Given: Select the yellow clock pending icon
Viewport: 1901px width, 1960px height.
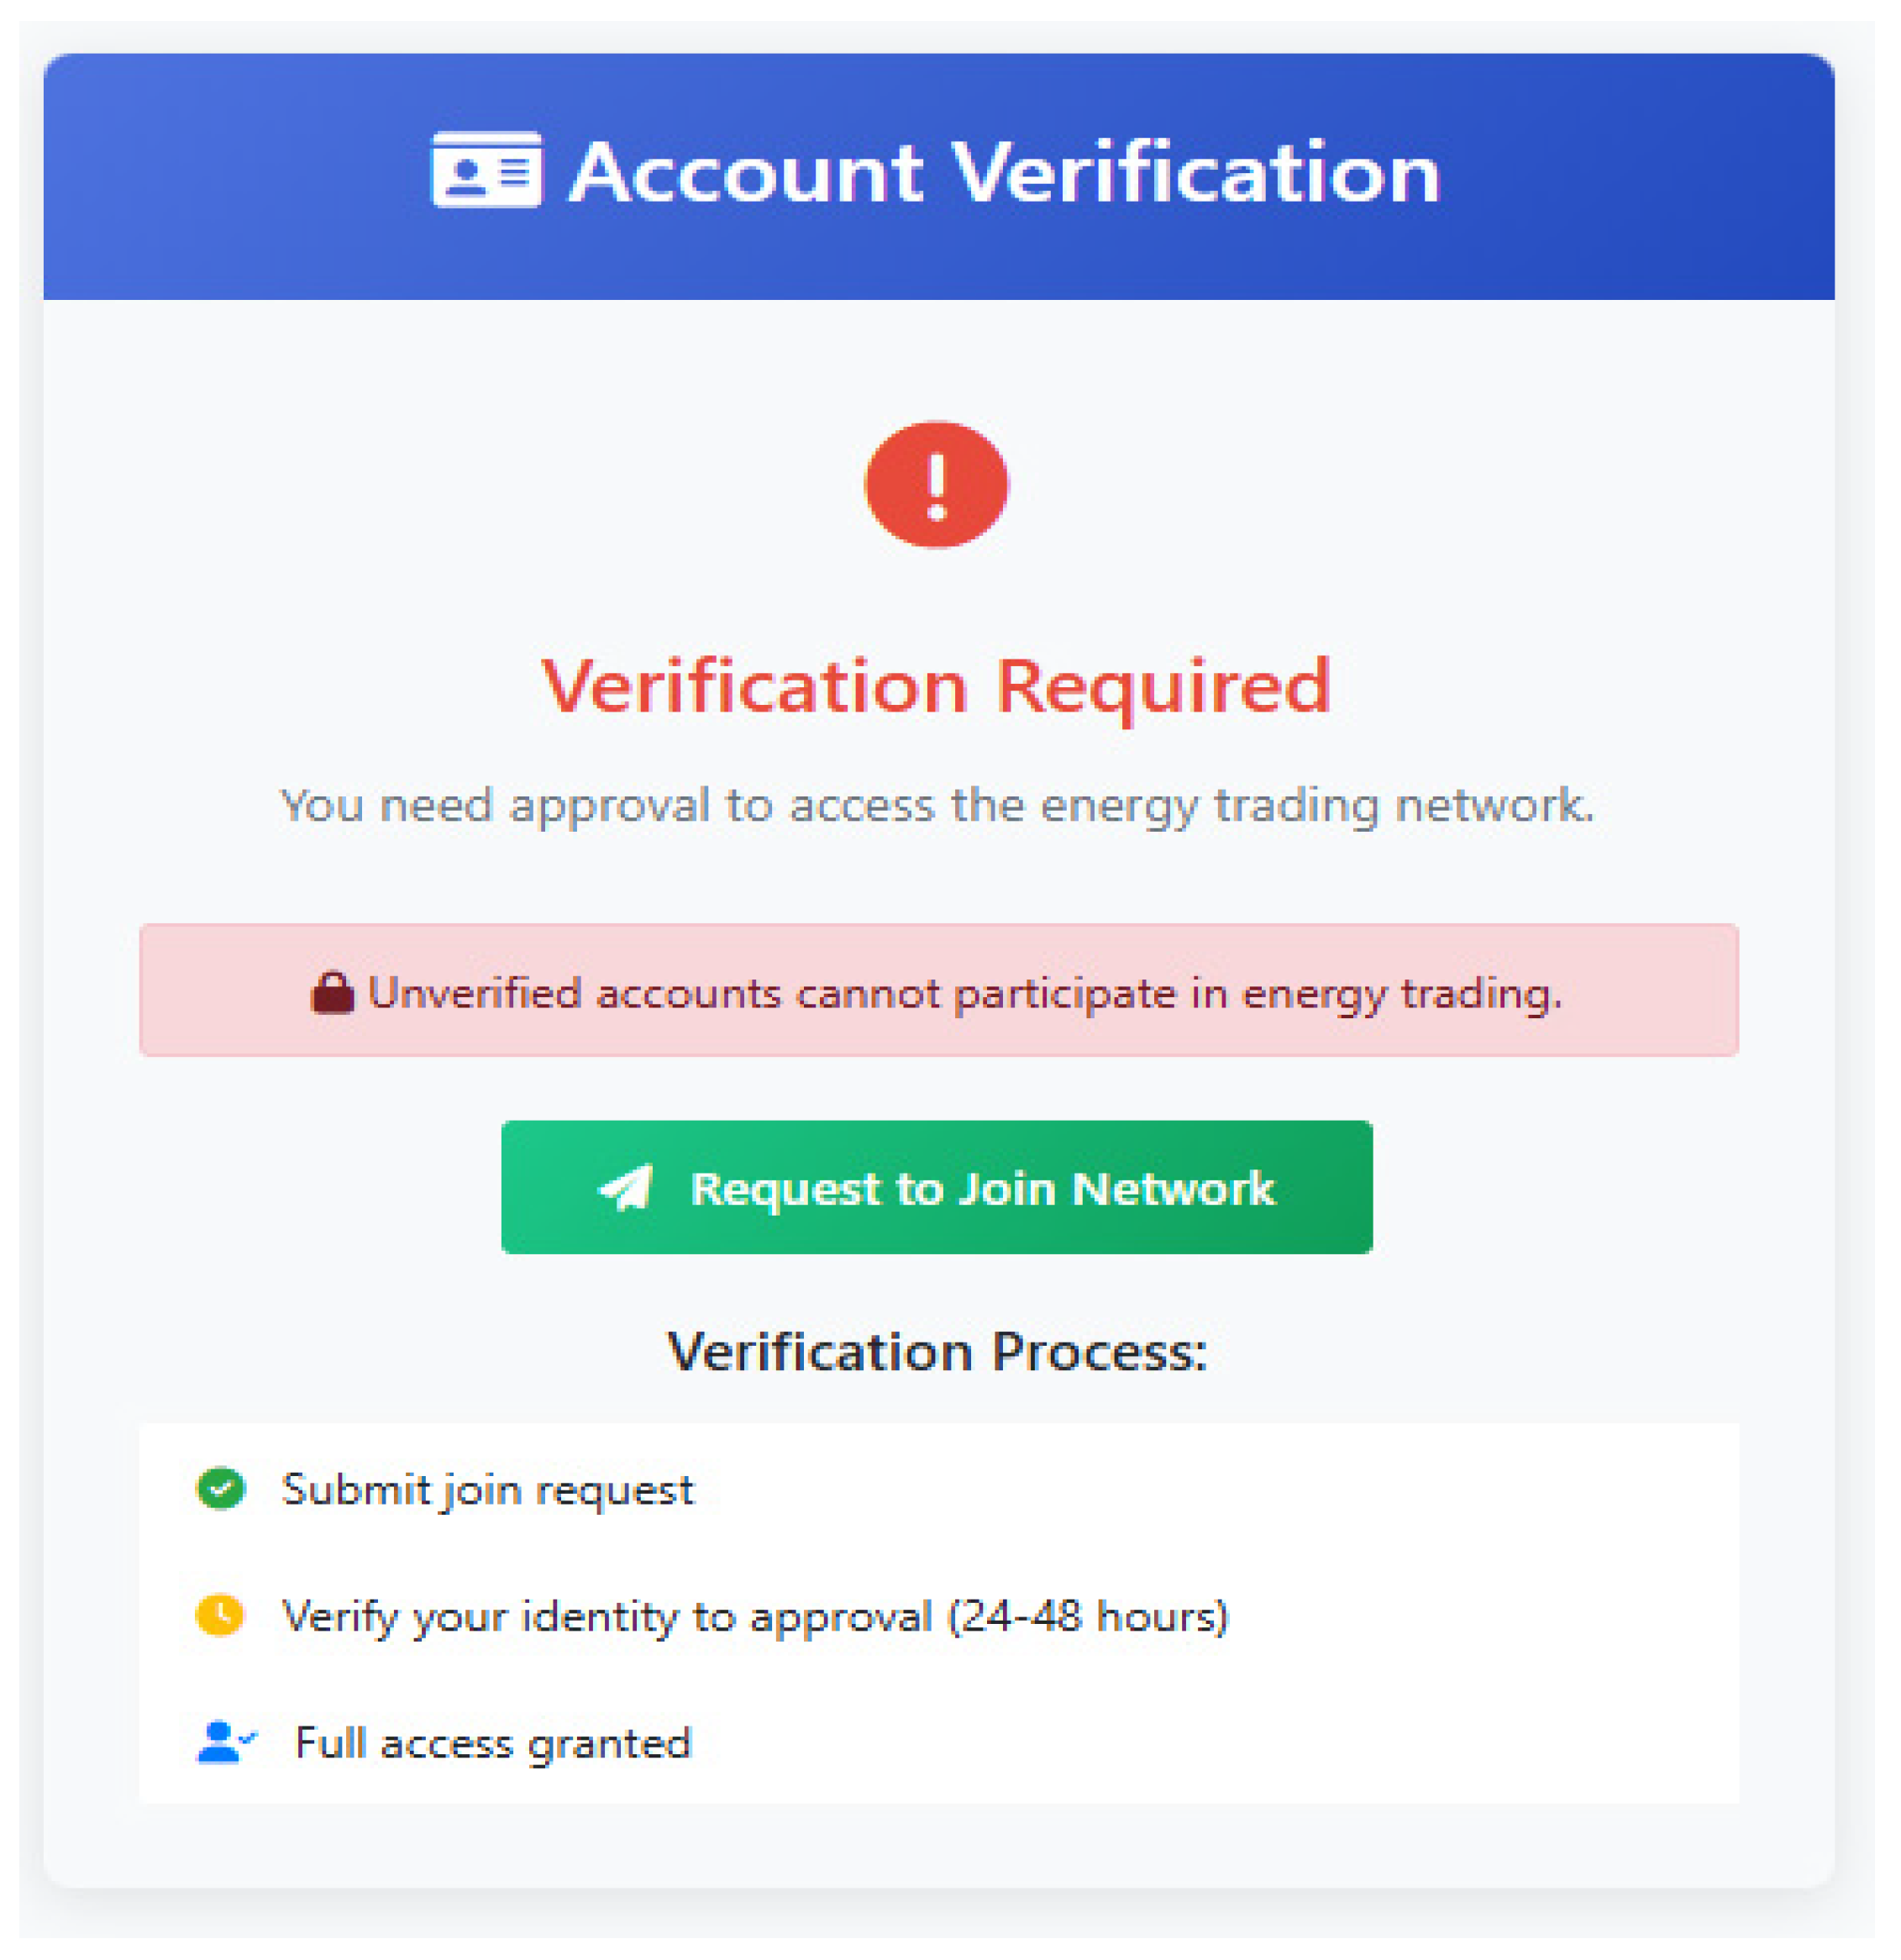Looking at the screenshot, I should 221,1615.
